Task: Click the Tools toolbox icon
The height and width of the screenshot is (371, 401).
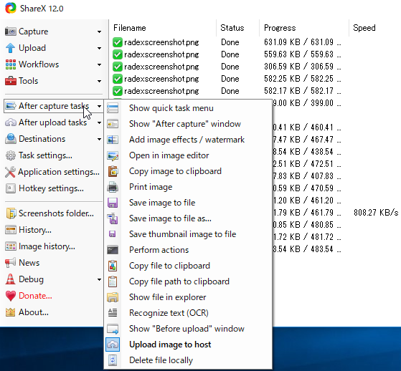Action: pos(10,81)
